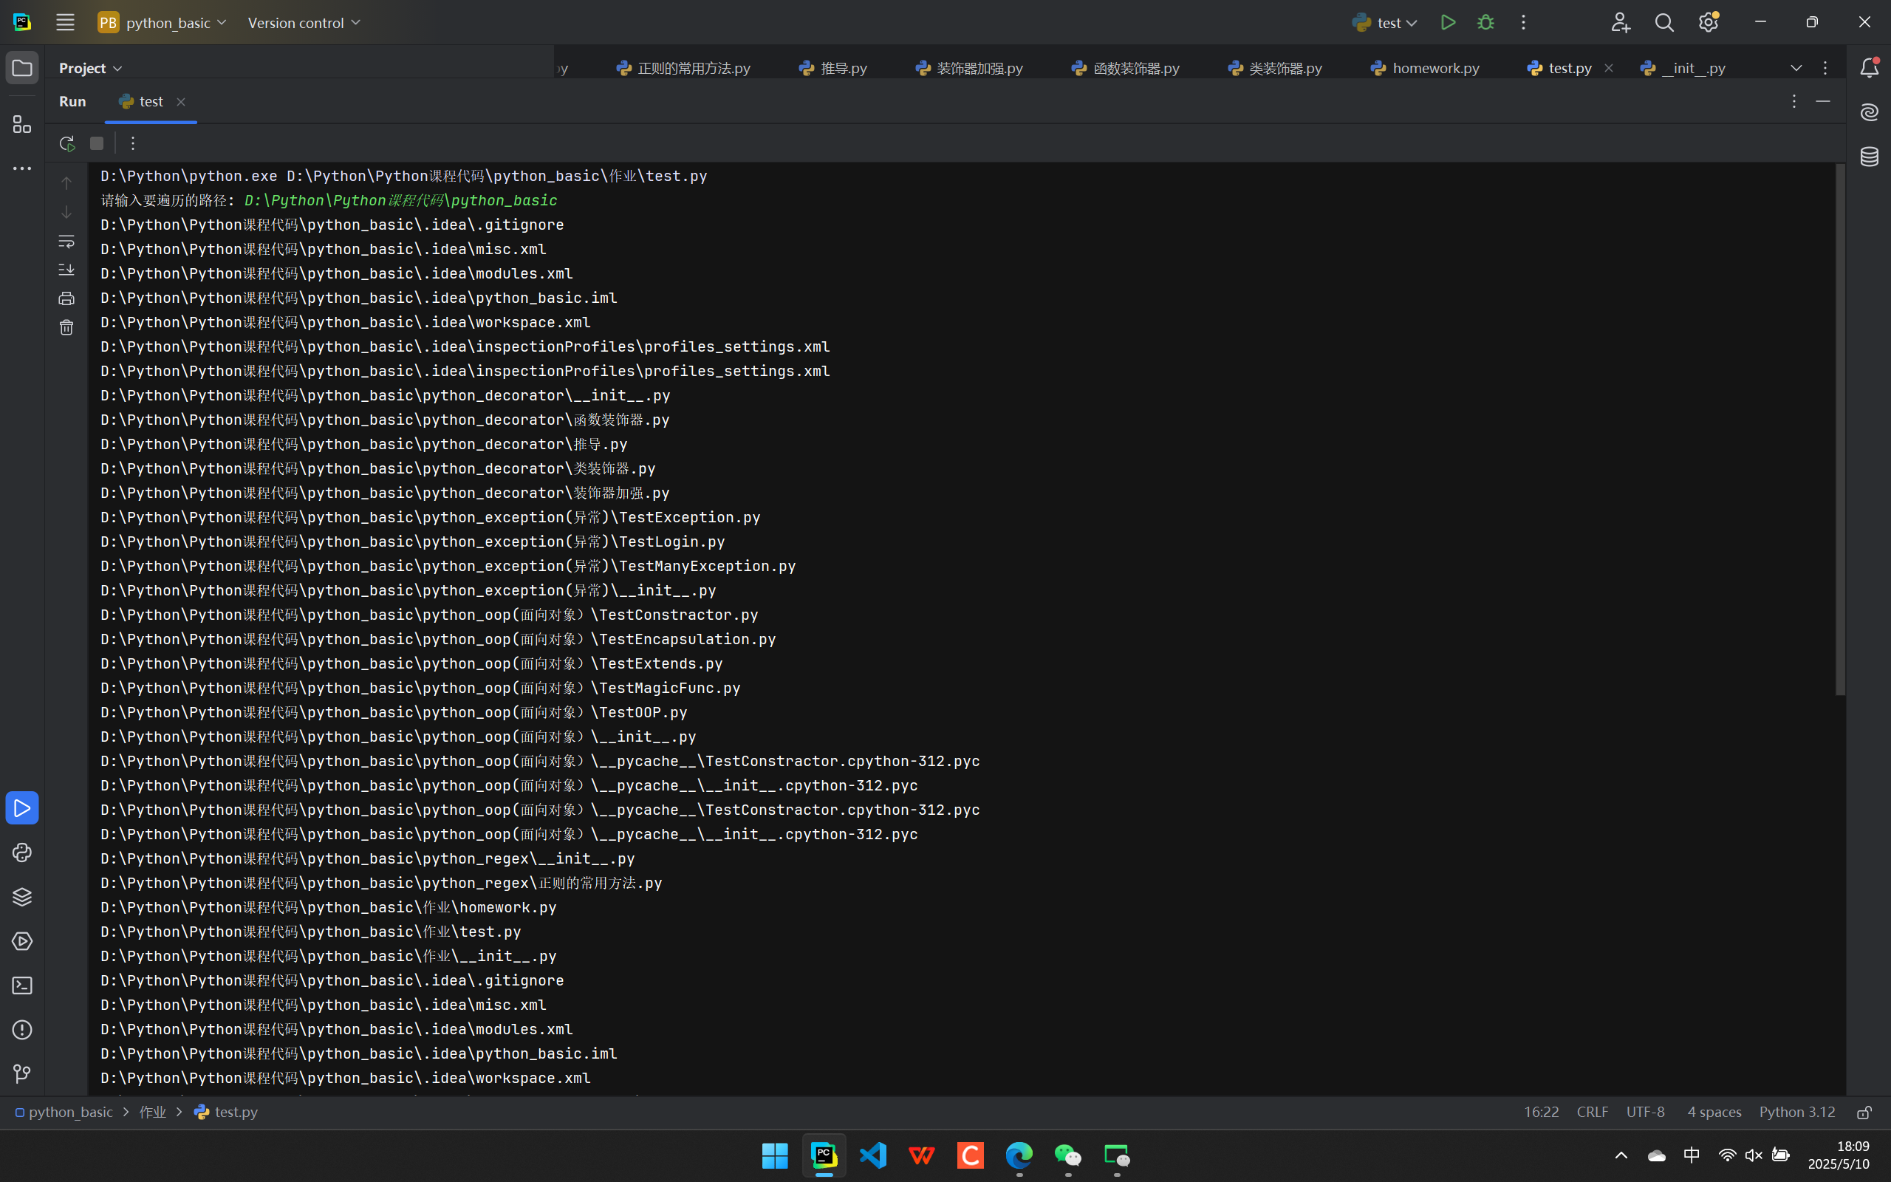This screenshot has height=1182, width=1891.
Task: Switch to the 类装饰器.py editor tab
Action: point(1285,68)
